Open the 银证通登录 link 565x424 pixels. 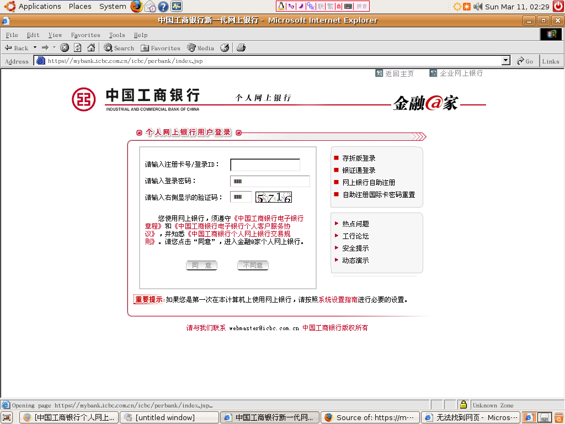359,171
